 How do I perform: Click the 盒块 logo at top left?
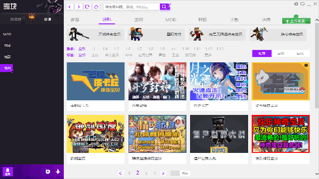(x=10, y=7)
